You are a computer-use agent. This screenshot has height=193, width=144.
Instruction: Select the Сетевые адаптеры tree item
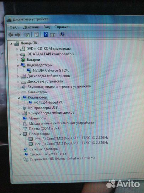coord(44,149)
